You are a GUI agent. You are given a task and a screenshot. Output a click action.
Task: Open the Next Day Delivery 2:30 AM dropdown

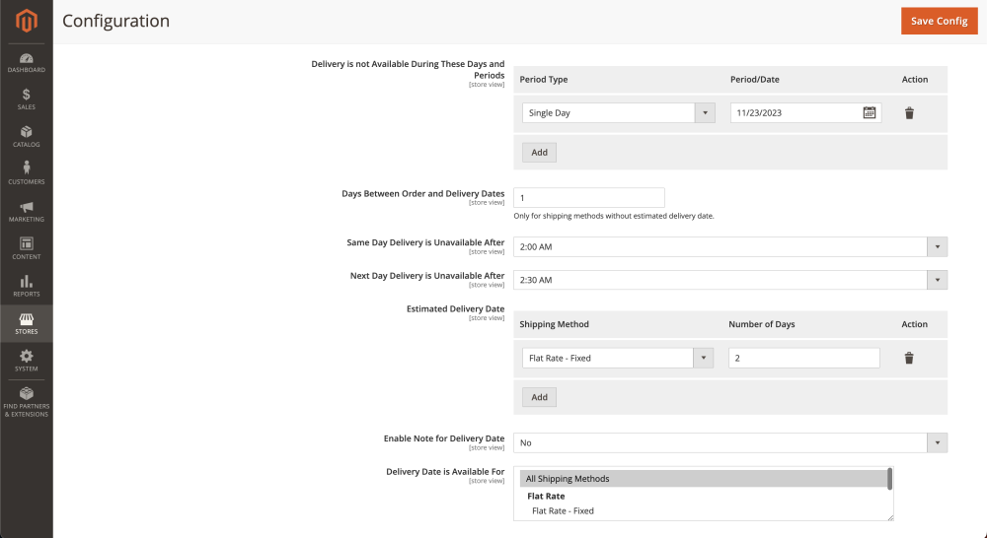click(x=730, y=280)
